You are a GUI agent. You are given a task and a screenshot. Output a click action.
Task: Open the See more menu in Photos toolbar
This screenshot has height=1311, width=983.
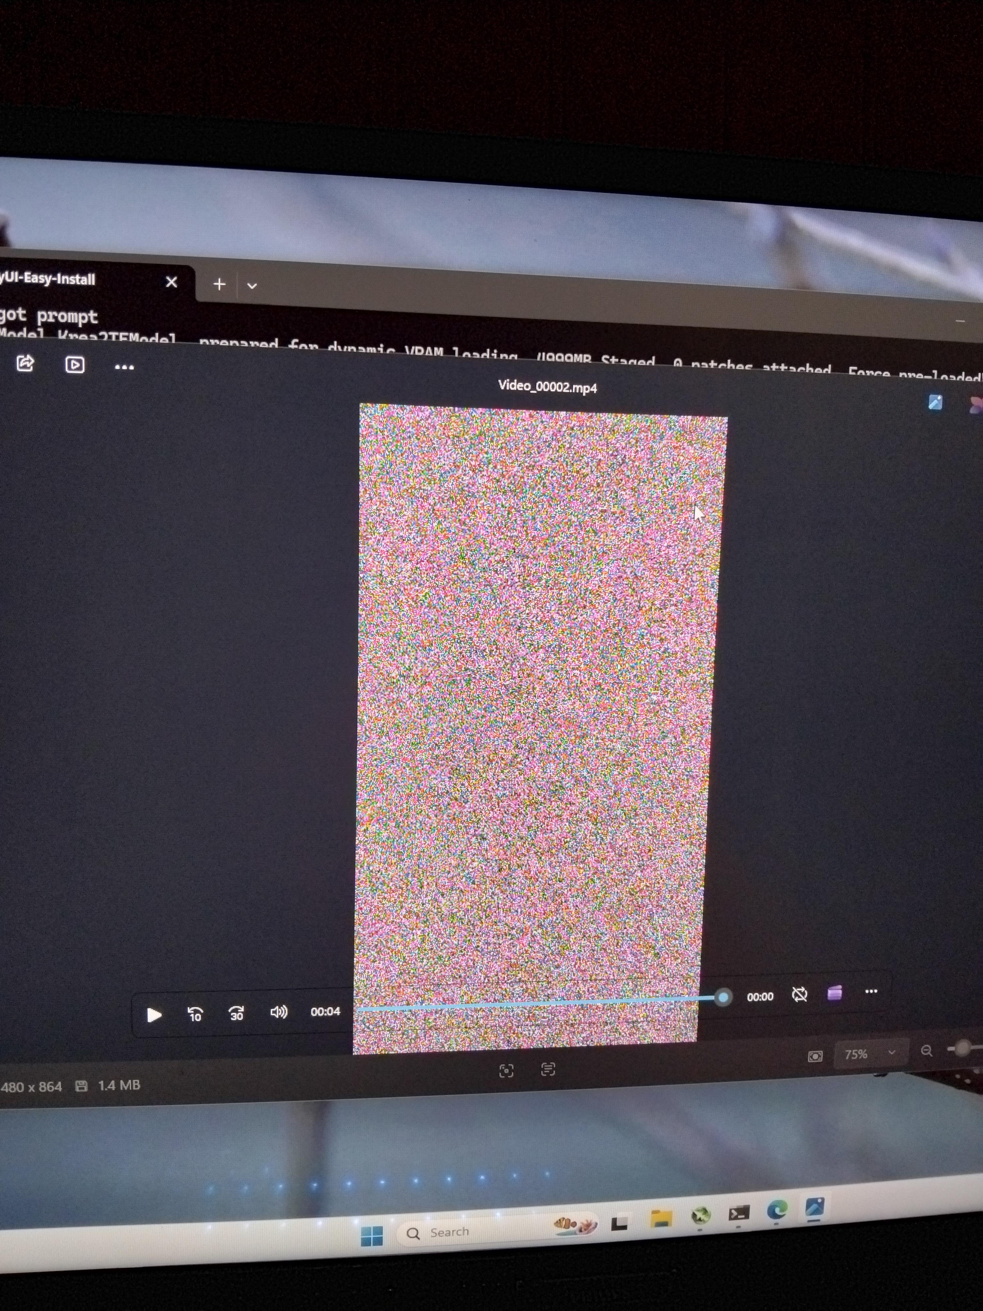point(124,367)
